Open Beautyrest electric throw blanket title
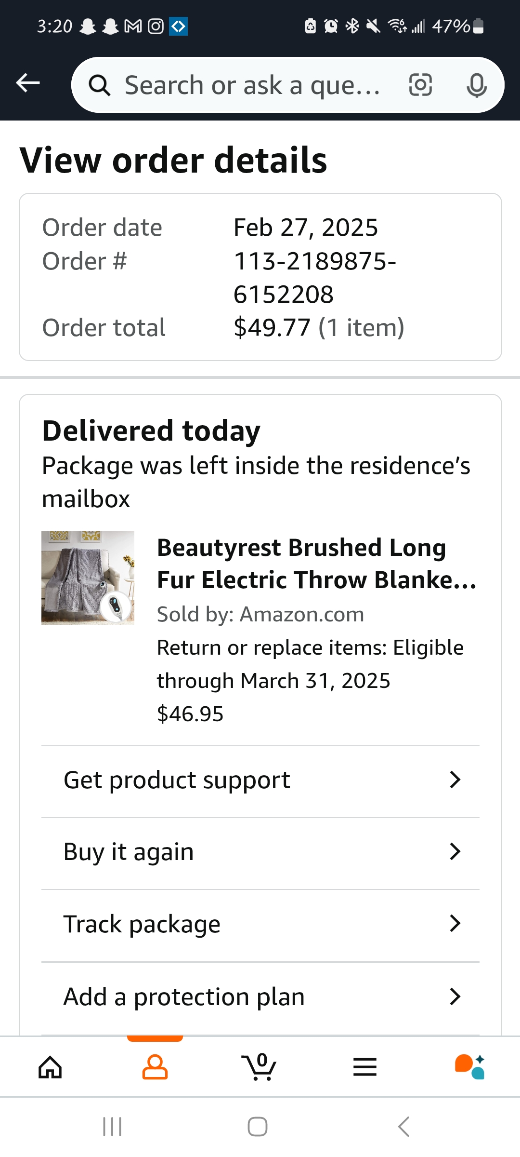 (316, 564)
